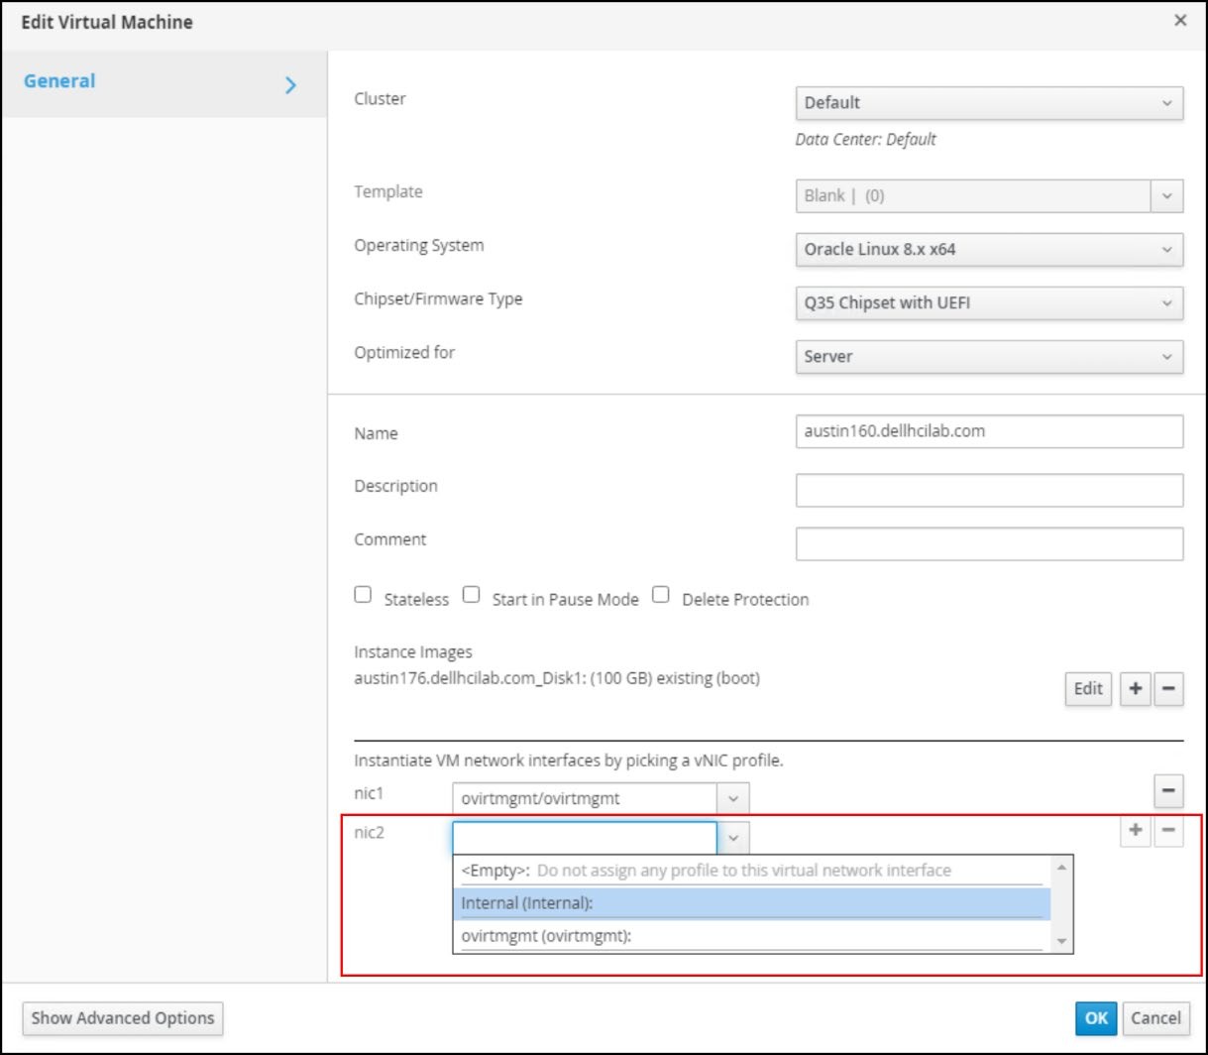This screenshot has height=1055, width=1208.
Task: Click the blue chevron next to General
Action: pyautogui.click(x=289, y=85)
